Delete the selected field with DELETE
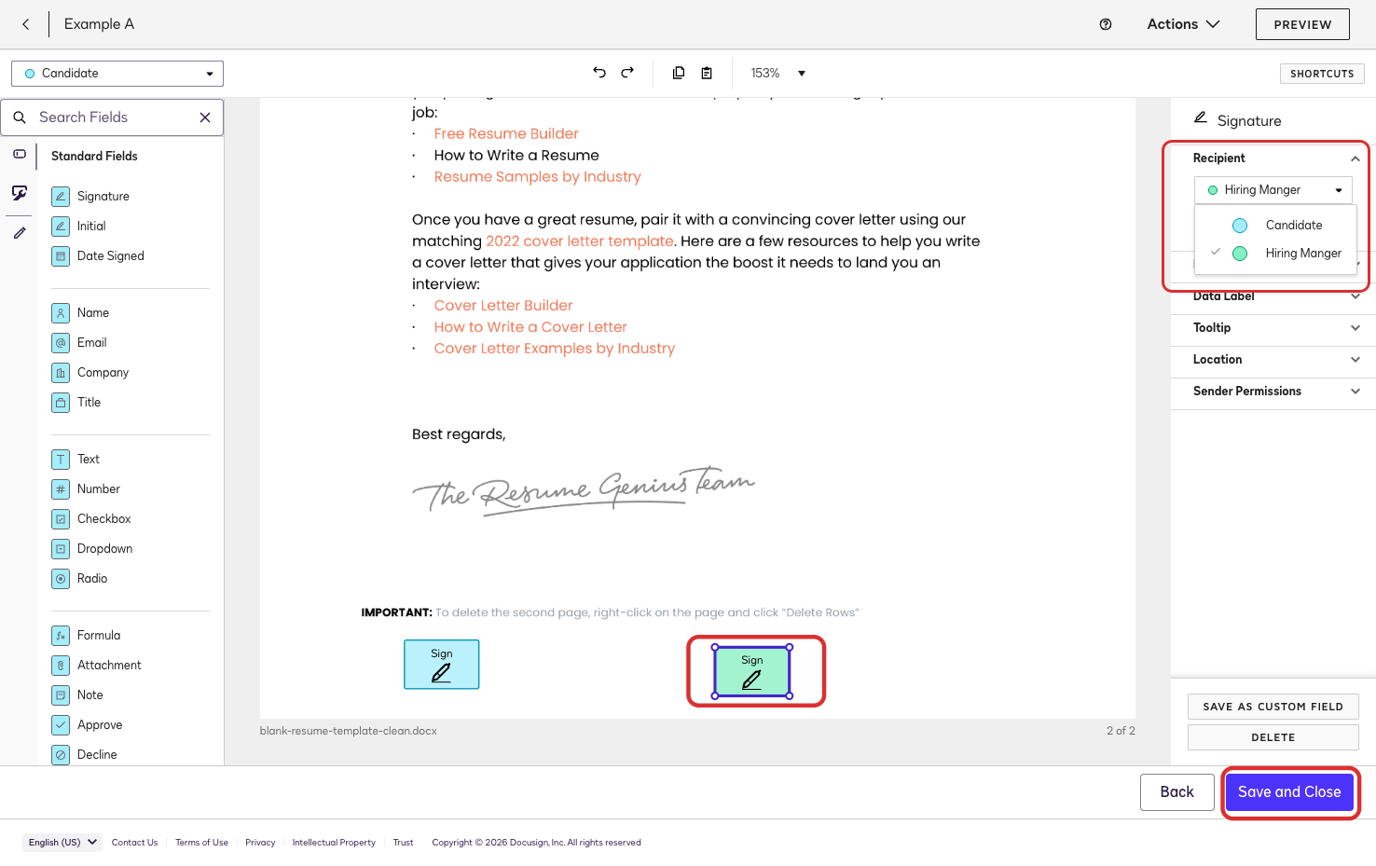 click(1273, 737)
